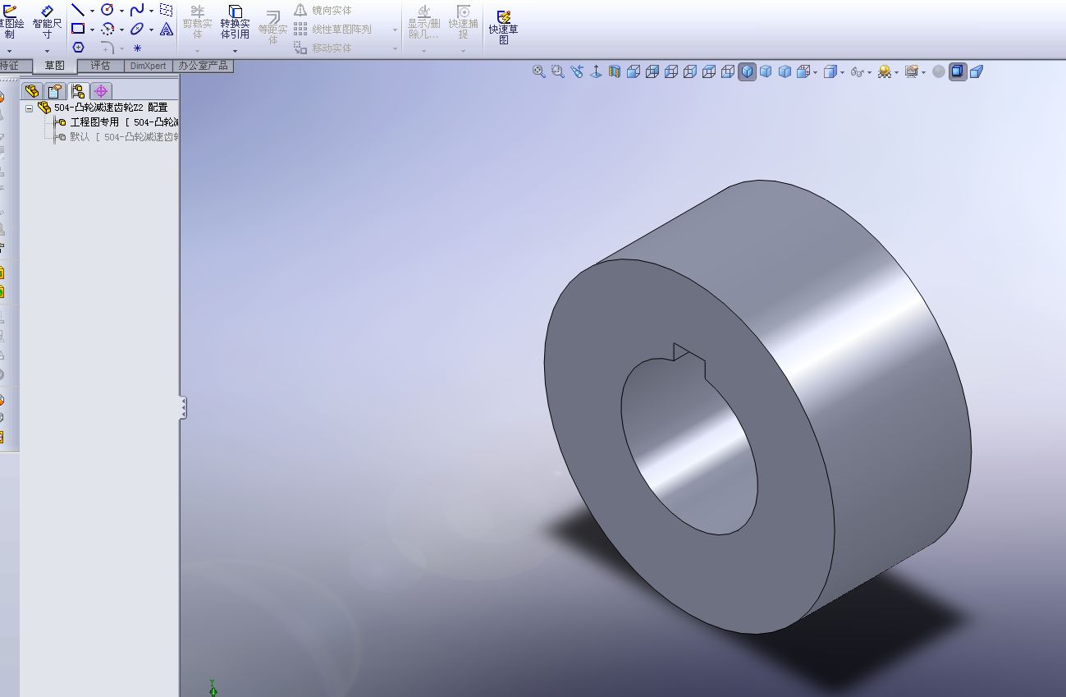Image resolution: width=1066 pixels, height=697 pixels.
Task: Open the Rectangle tool dropdown arrow
Action: click(x=92, y=30)
